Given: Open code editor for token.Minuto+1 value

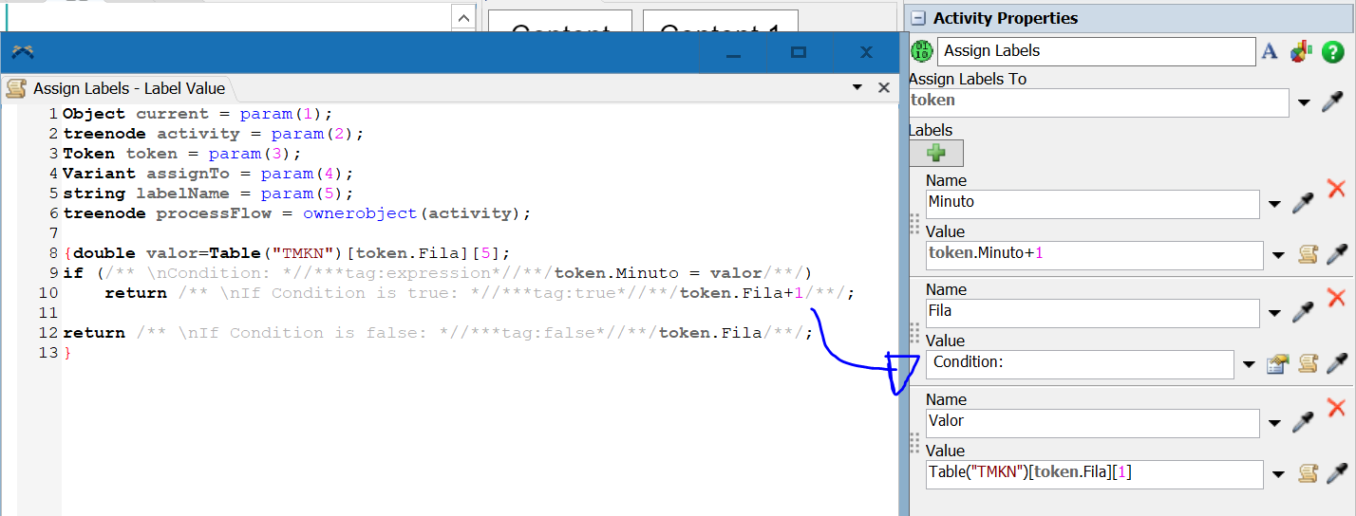Looking at the screenshot, I should [x=1308, y=254].
